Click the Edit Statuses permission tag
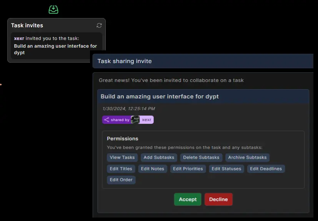This screenshot has width=318, height=221. click(226, 169)
